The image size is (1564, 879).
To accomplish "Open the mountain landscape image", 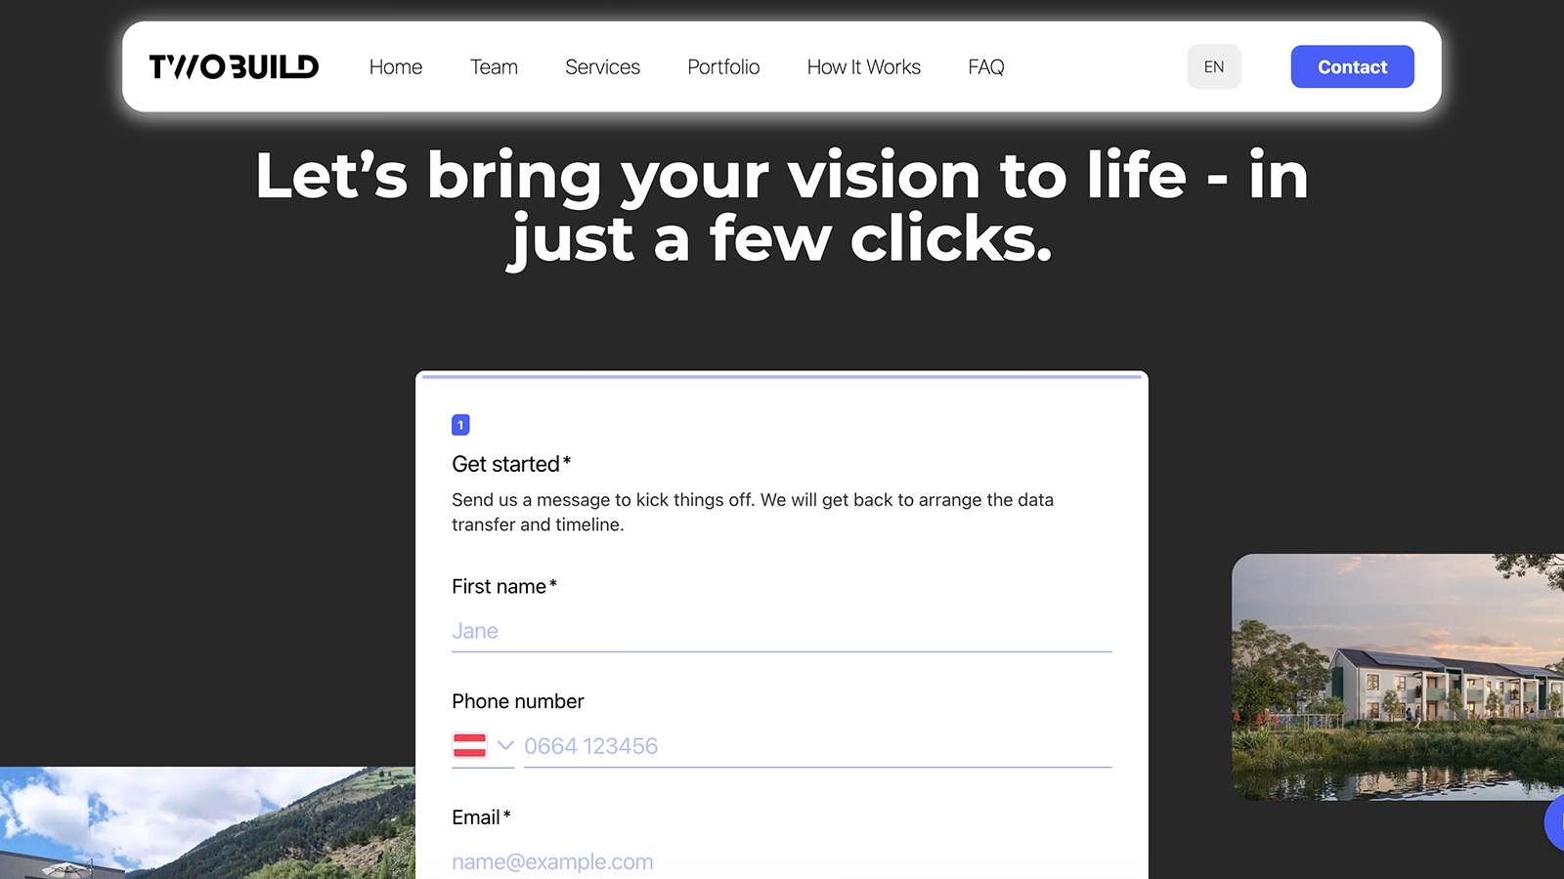I will point(207,822).
